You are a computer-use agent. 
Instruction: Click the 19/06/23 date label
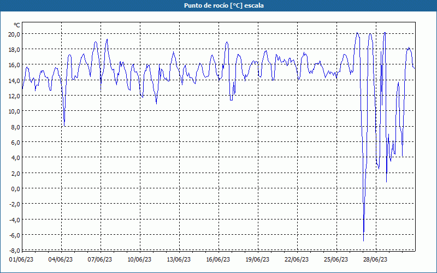(x=257, y=259)
